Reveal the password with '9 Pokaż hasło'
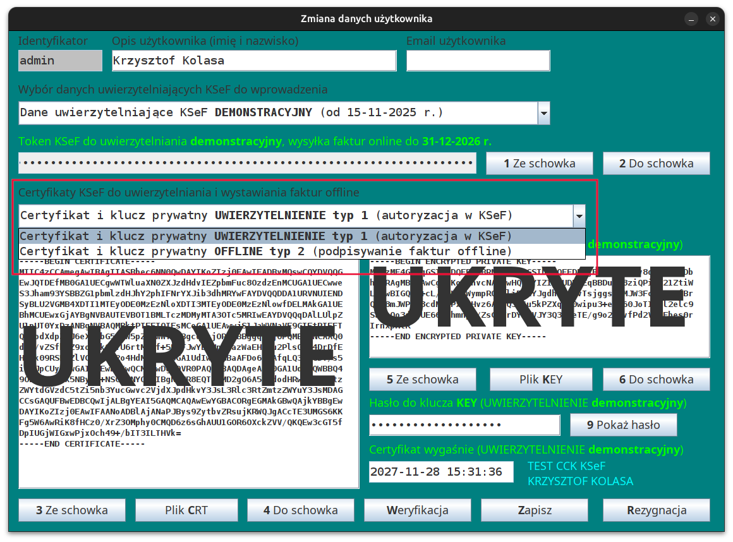The image size is (733, 542). point(623,425)
